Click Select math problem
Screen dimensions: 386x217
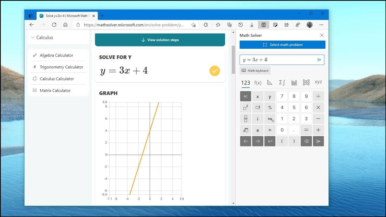(x=283, y=45)
